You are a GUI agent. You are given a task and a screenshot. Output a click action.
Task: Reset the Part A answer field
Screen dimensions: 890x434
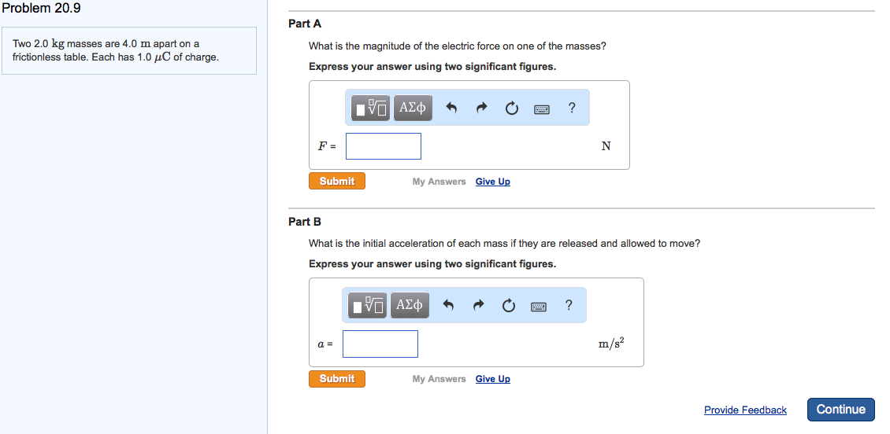tap(512, 108)
